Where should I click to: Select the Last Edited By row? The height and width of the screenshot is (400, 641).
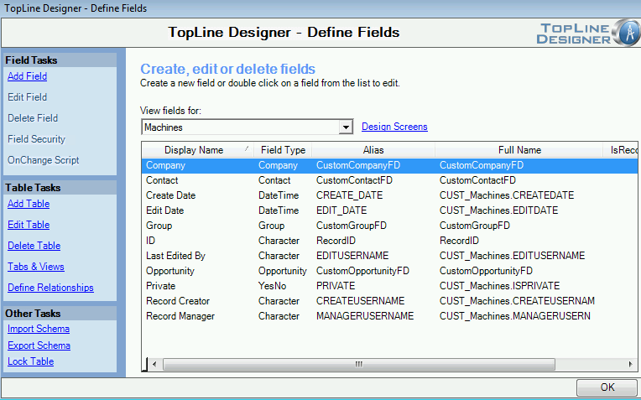point(389,256)
